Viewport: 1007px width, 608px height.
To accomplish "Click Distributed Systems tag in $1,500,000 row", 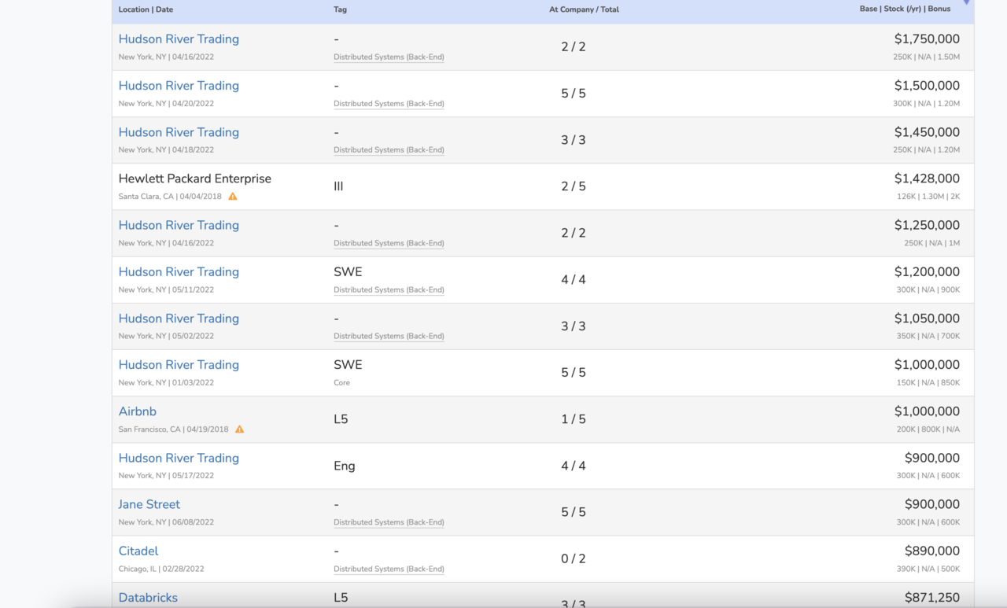I will [x=389, y=104].
